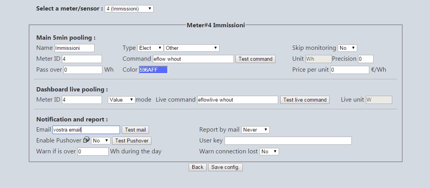Screen dimensions: 430x188
Task: Open the Other subtype dropdown
Action: (x=191, y=48)
